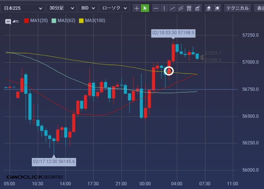The width and height of the screenshot is (264, 189).
Task: Open the 表示 menu
Action: [260, 8]
